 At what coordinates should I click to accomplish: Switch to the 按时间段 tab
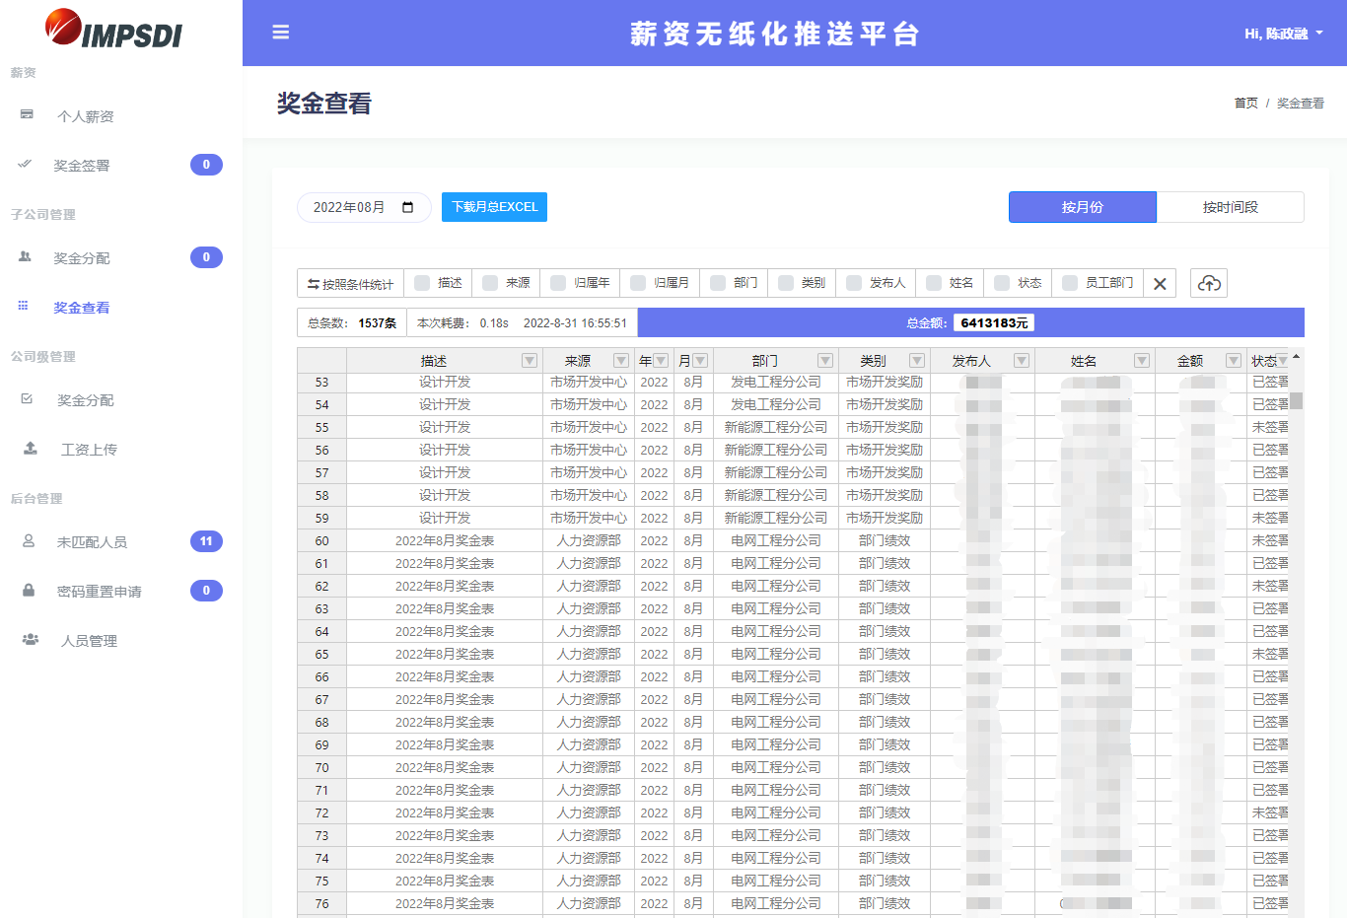[1231, 207]
